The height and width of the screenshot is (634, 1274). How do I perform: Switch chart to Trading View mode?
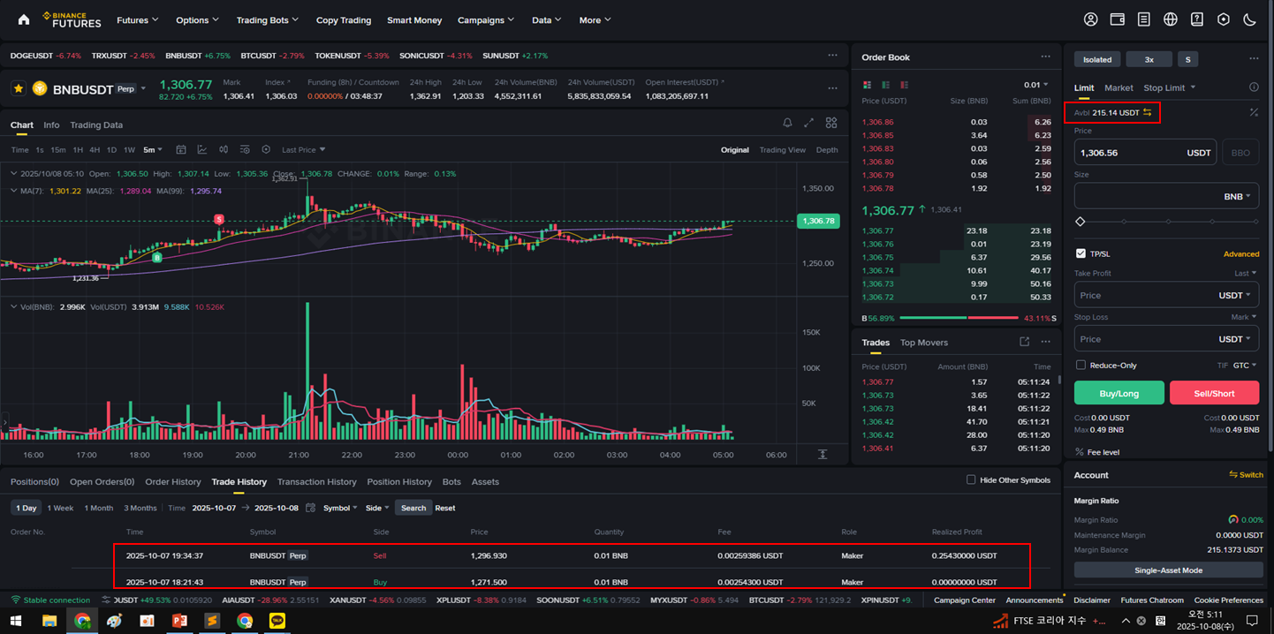tap(782, 149)
